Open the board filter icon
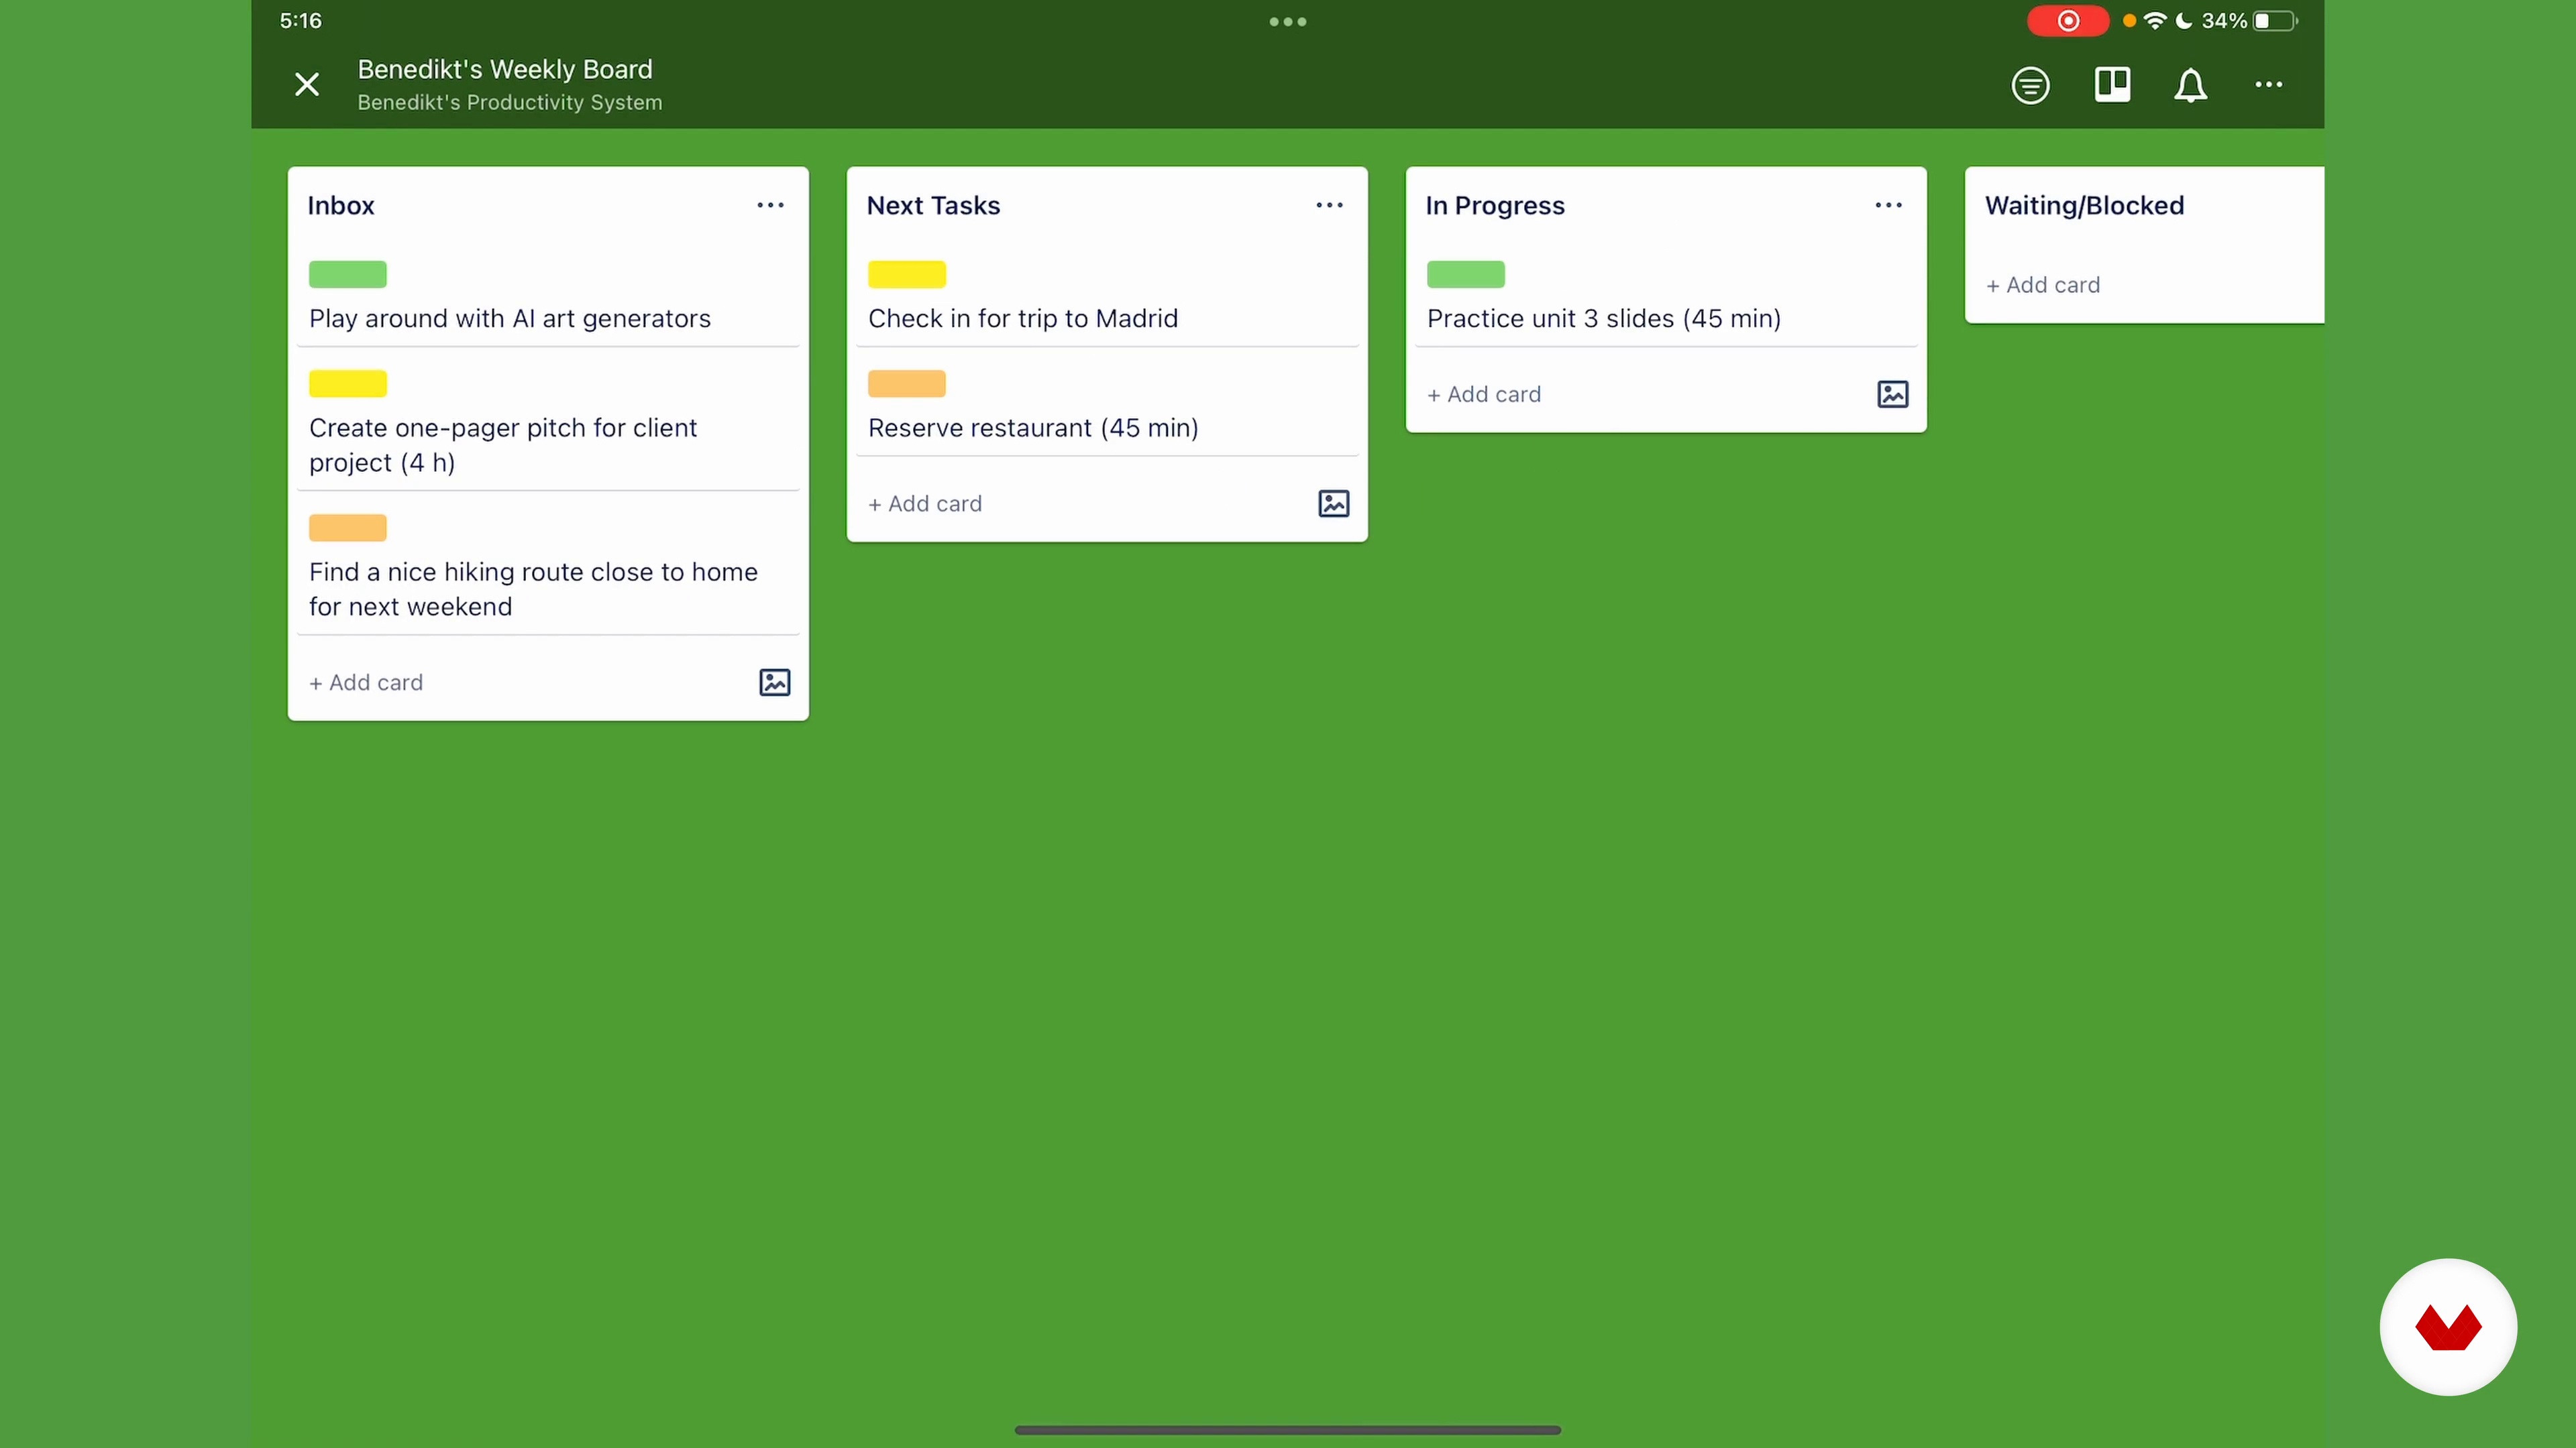This screenshot has height=1448, width=2576. pyautogui.click(x=2030, y=85)
